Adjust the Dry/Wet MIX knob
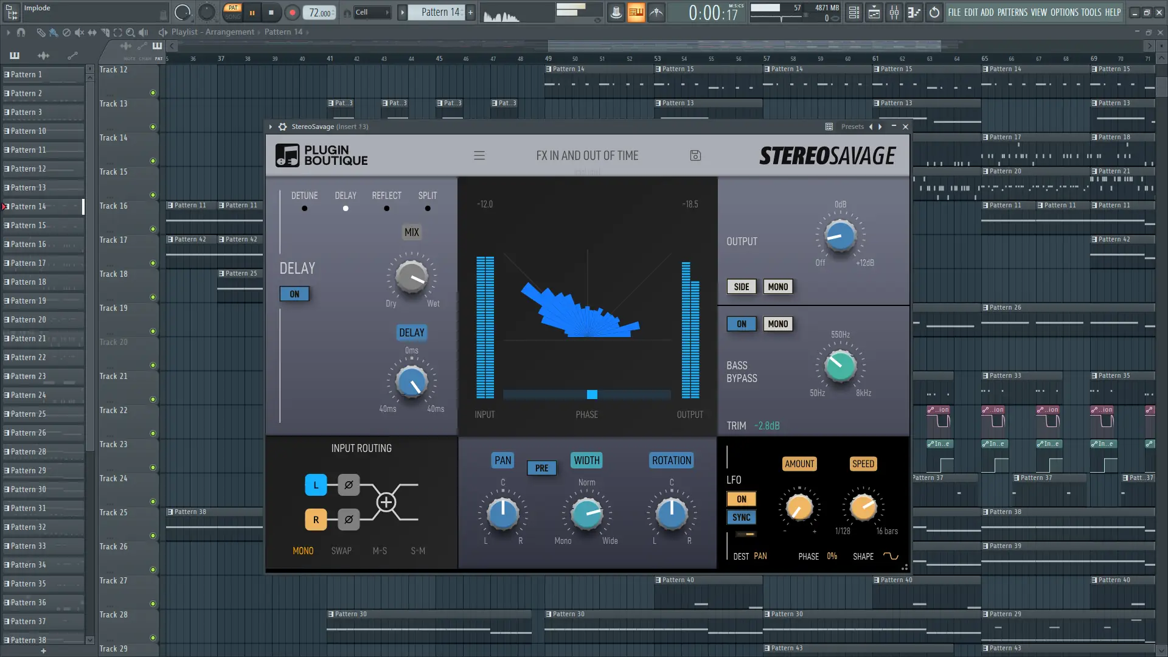 pyautogui.click(x=412, y=279)
